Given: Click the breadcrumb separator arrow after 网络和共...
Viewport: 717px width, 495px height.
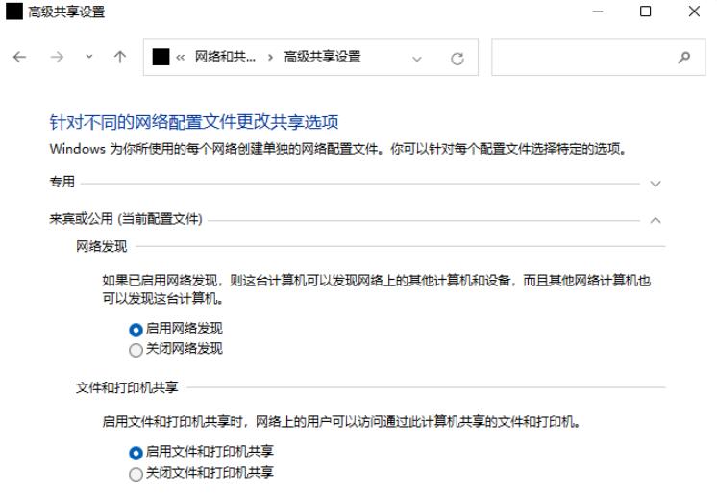Looking at the screenshot, I should [271, 57].
